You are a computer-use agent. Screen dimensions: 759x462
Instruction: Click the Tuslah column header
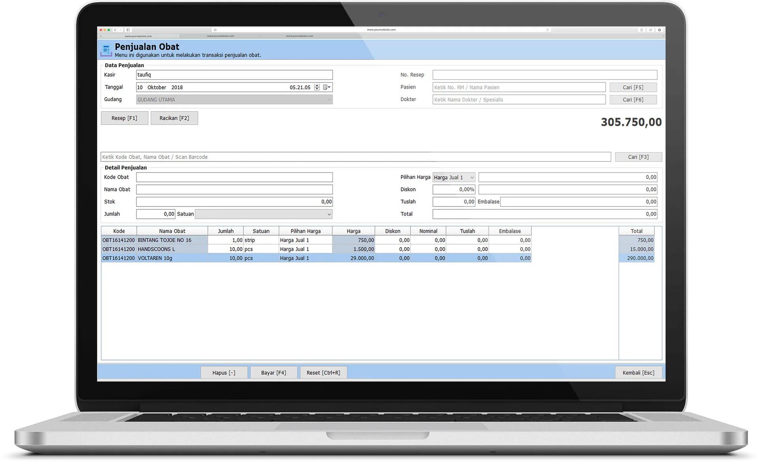pos(468,231)
